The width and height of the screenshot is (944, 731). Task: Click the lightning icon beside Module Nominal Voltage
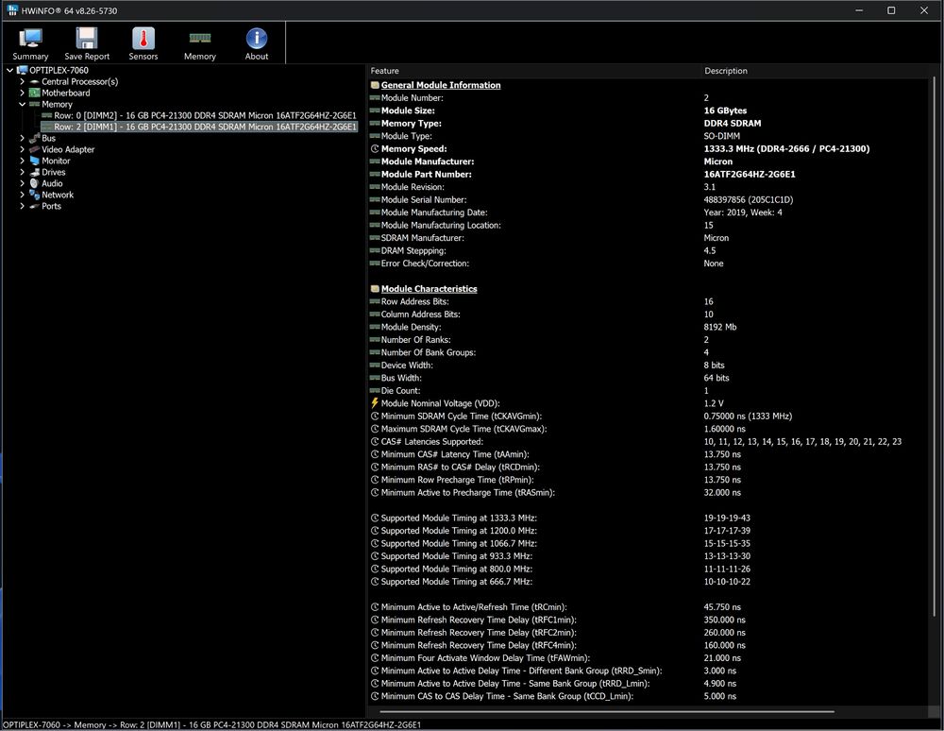375,403
